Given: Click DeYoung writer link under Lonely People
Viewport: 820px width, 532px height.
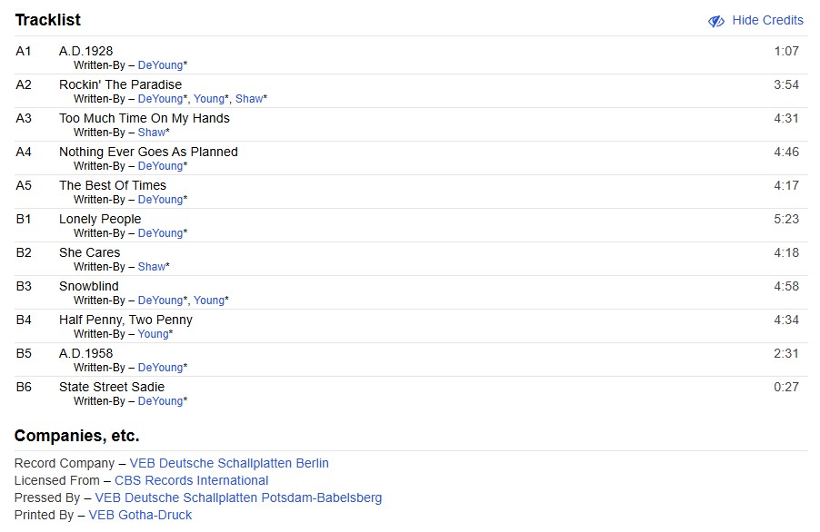Looking at the screenshot, I should tap(160, 233).
